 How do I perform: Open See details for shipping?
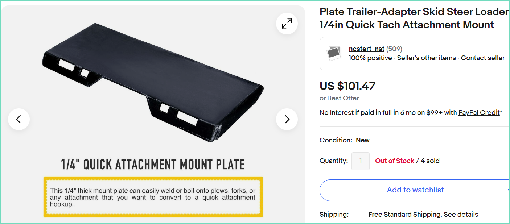tap(461, 215)
